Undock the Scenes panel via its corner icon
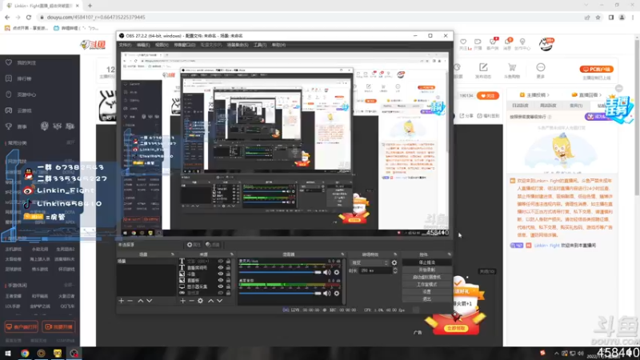 coord(172,254)
